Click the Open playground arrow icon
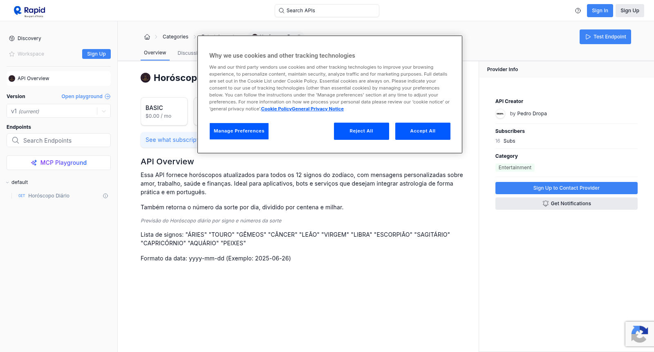This screenshot has width=654, height=352. 108,96
